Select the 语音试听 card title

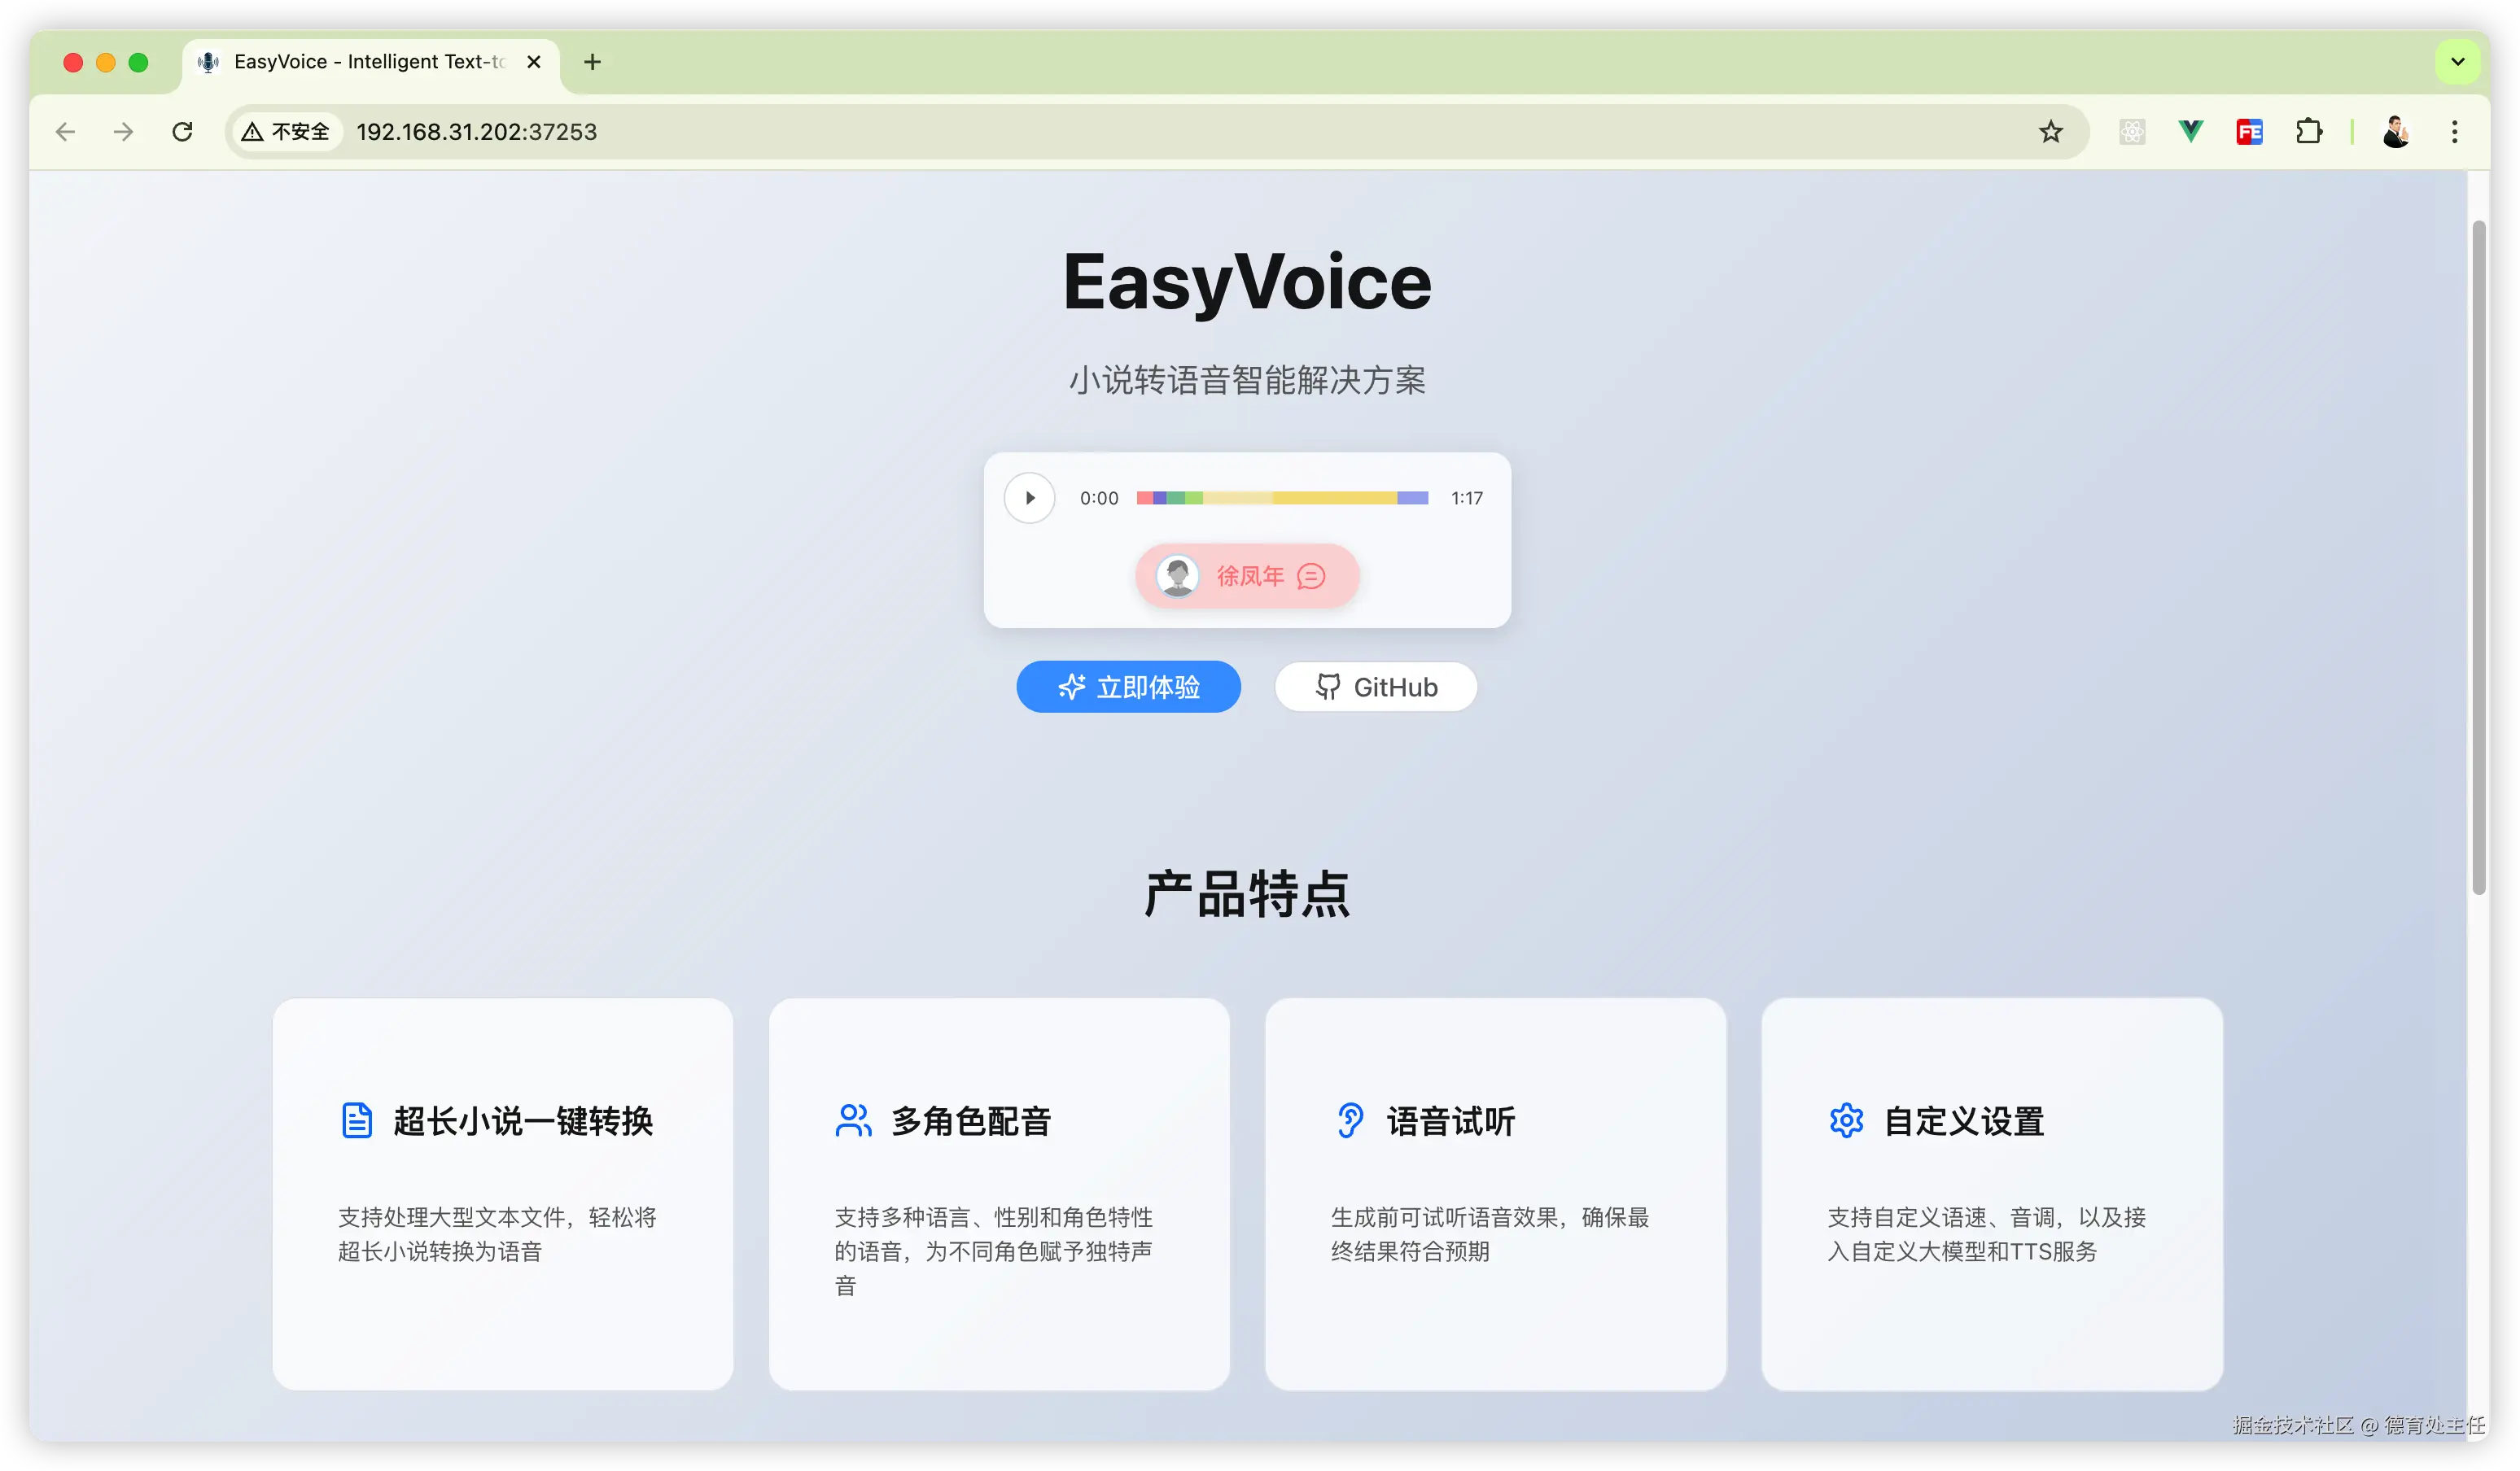(1451, 1121)
